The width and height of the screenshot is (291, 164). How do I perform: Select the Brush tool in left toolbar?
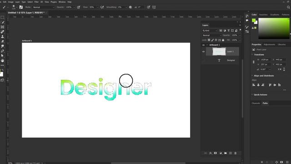click(x=2, y=22)
